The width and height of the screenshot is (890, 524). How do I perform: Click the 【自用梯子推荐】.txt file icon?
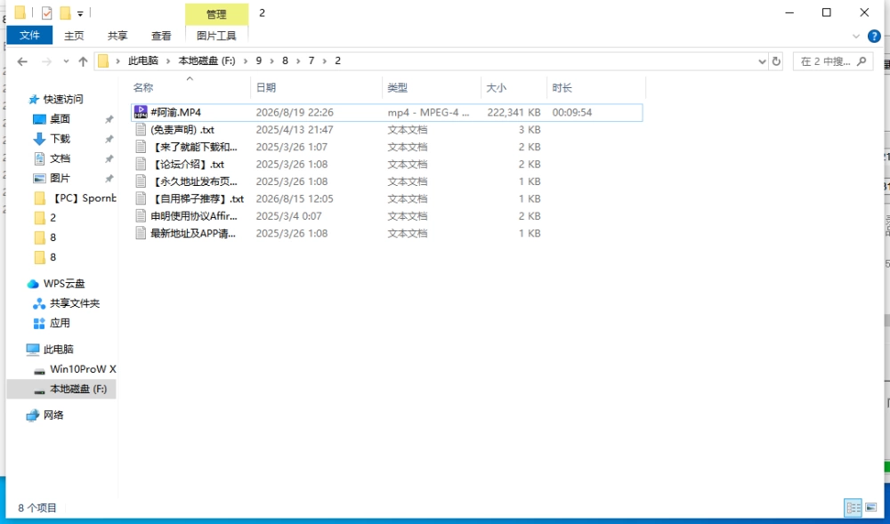click(141, 199)
